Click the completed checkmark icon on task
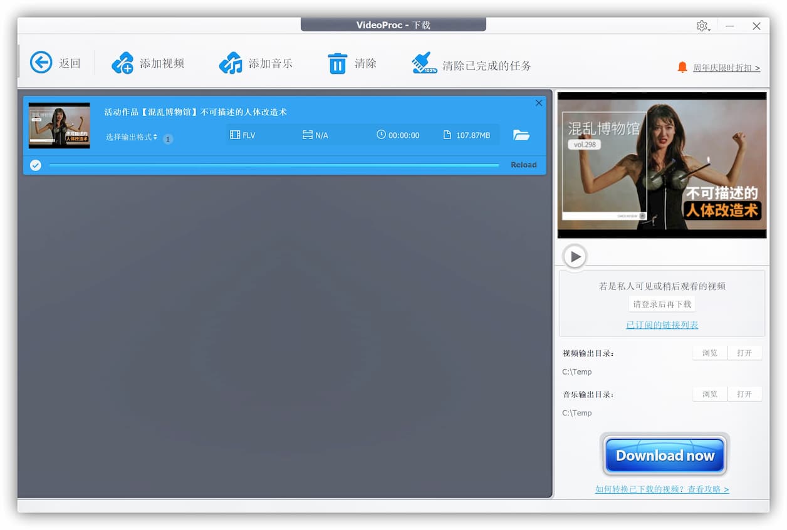The height and width of the screenshot is (530, 787). pyautogui.click(x=36, y=165)
